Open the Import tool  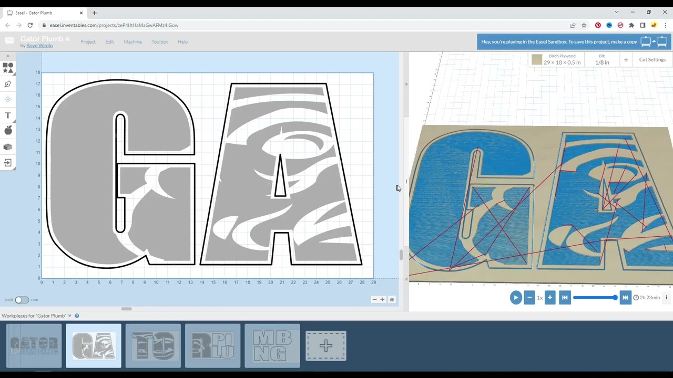(x=8, y=163)
